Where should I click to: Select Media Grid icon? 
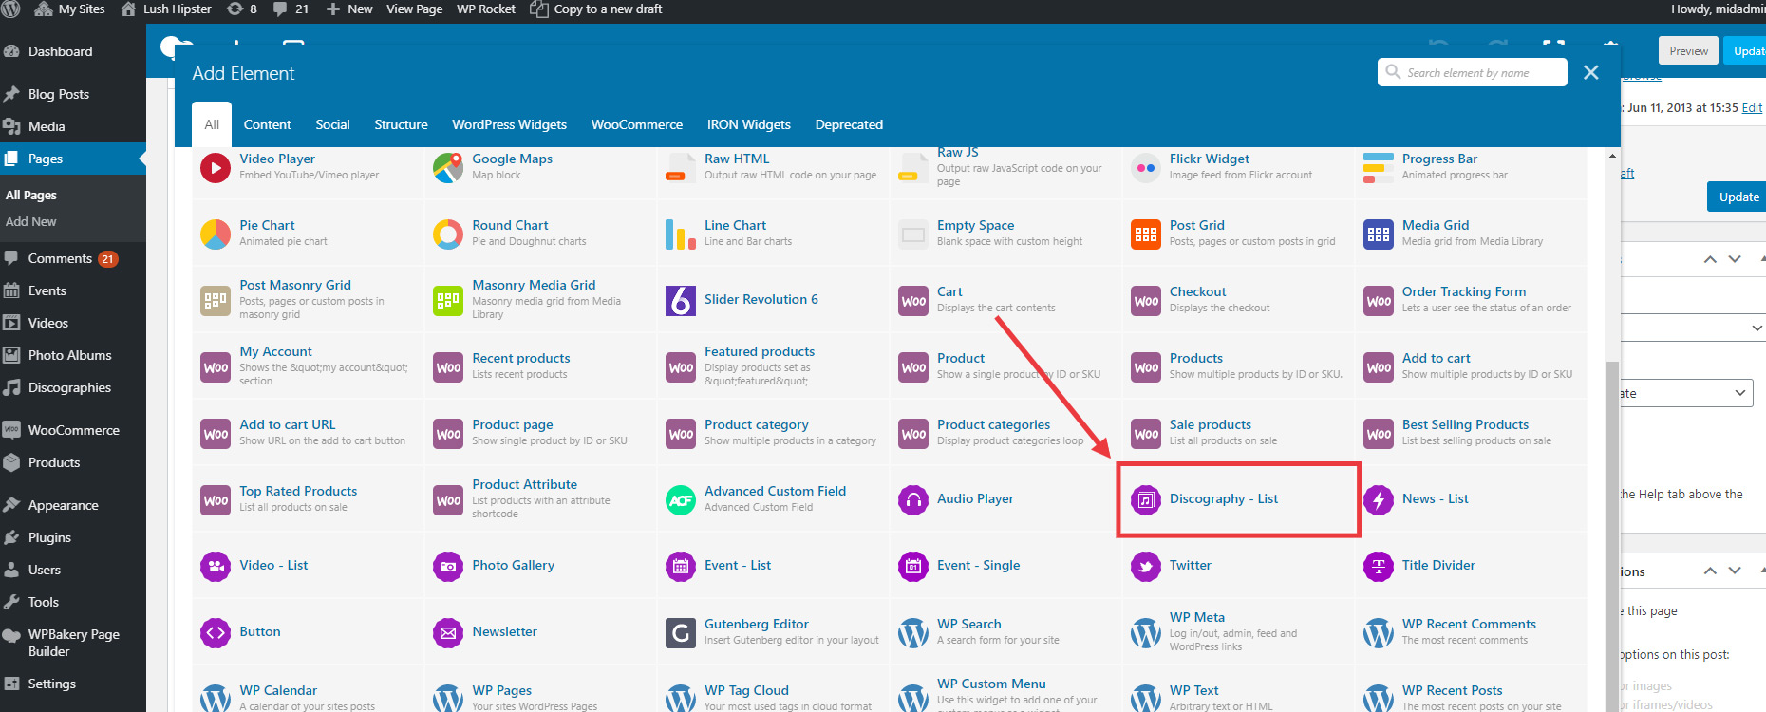(1379, 234)
